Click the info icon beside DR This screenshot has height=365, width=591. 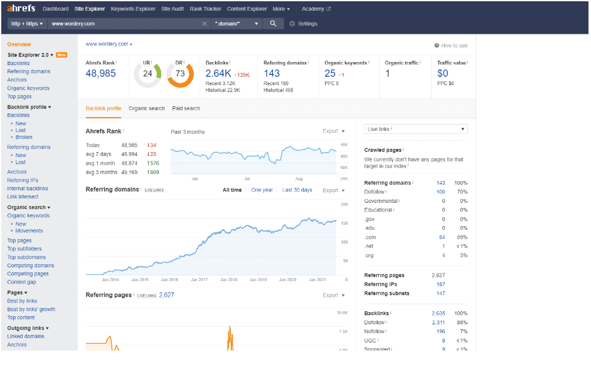coord(184,62)
